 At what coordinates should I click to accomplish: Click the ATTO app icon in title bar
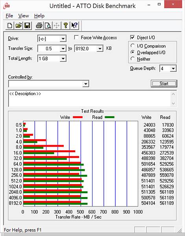click(7, 6)
